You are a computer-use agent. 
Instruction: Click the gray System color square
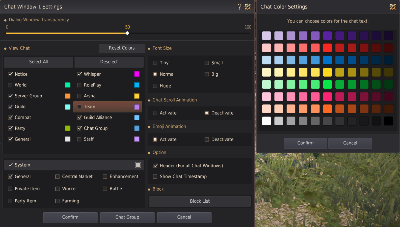pyautogui.click(x=138, y=165)
